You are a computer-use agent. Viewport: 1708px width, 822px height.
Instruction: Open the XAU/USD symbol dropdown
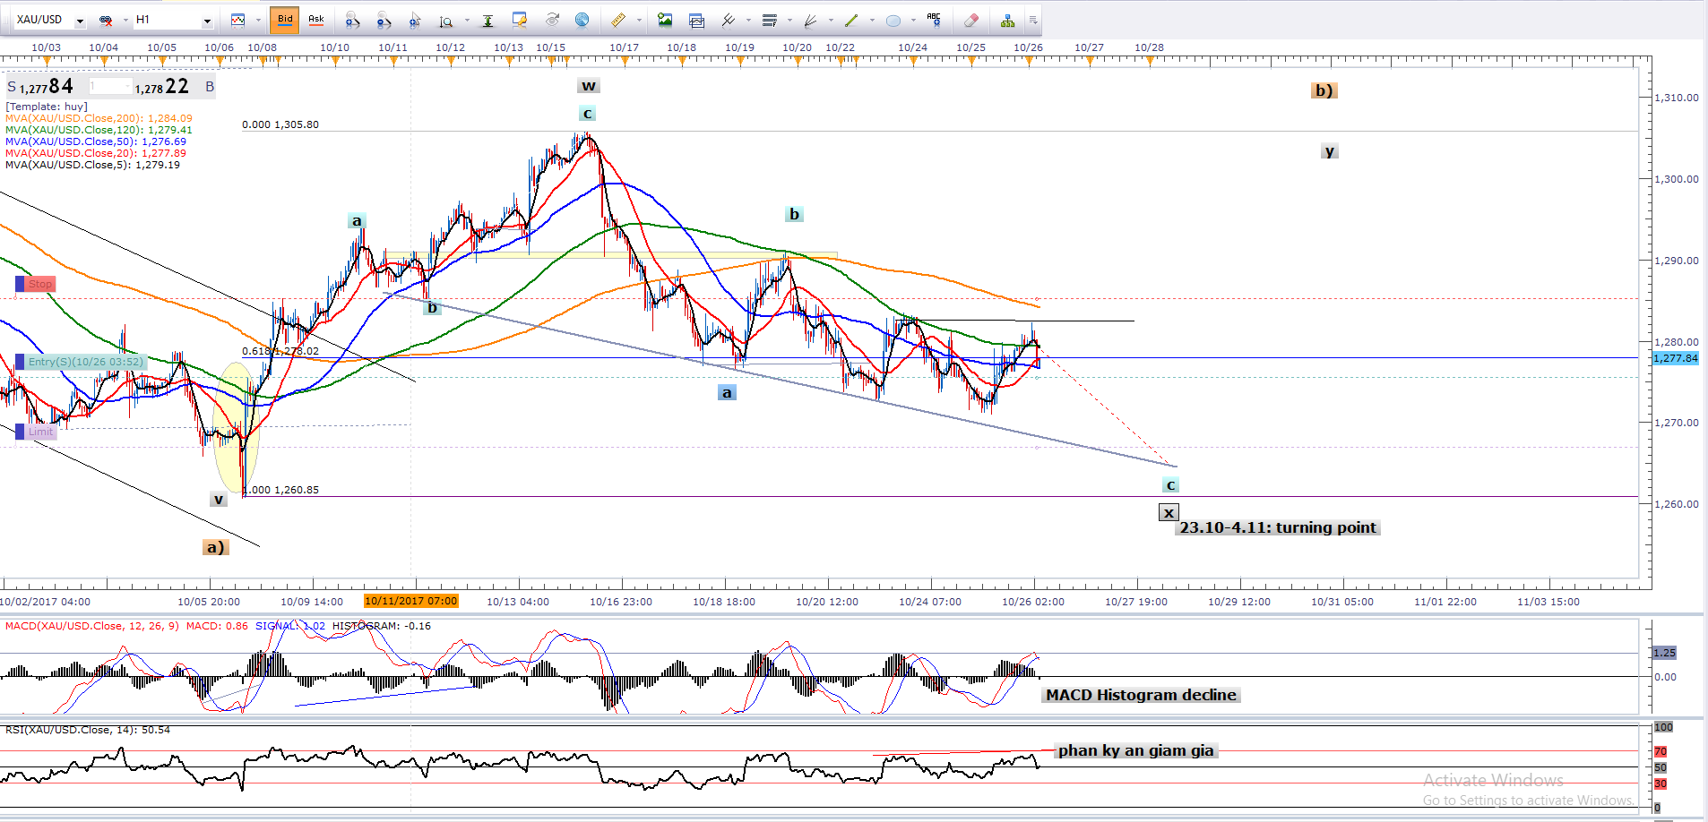[x=80, y=20]
